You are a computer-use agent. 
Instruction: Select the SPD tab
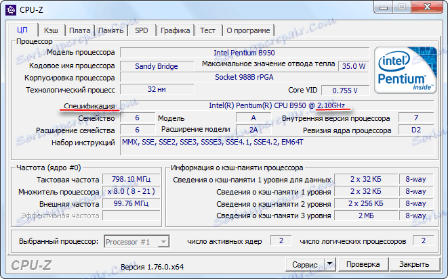[x=142, y=30]
